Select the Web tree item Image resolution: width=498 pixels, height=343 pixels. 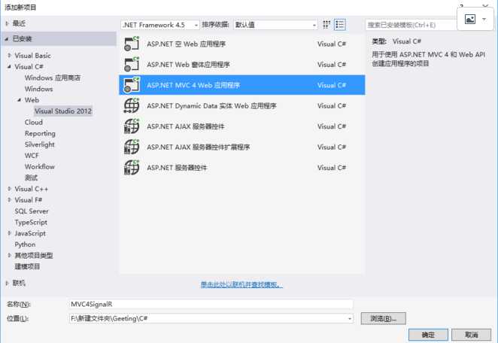(x=32, y=100)
